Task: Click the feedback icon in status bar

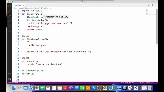Action: [x=152, y=83]
